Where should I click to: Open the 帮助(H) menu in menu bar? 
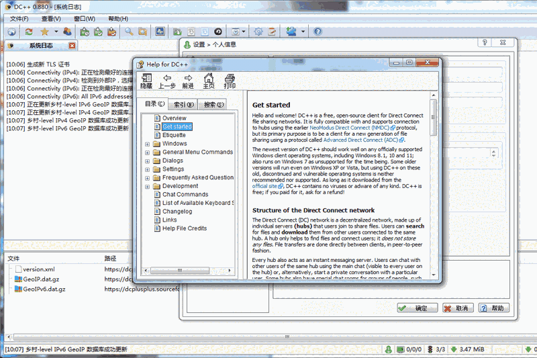118,19
